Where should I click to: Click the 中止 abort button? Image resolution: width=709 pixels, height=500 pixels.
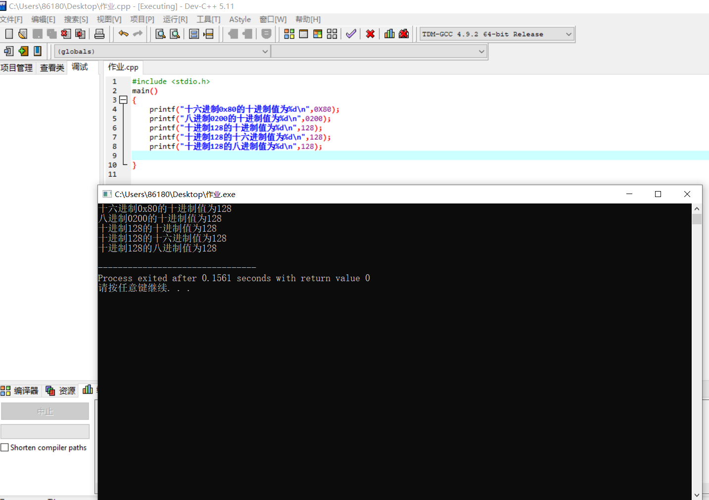point(45,411)
